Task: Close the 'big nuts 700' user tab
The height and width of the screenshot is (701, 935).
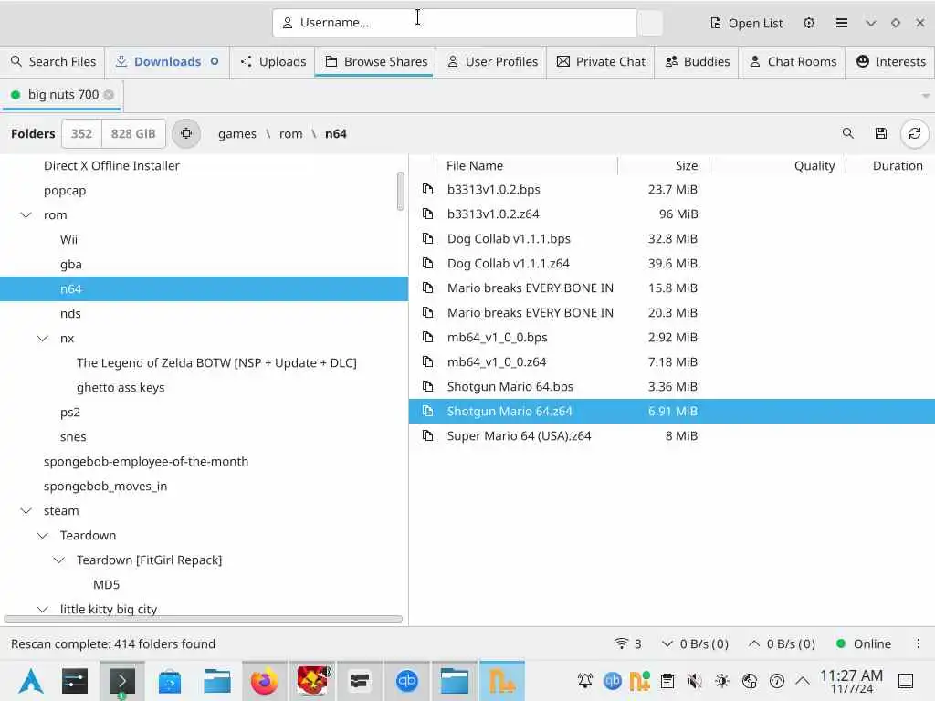Action: (x=109, y=95)
